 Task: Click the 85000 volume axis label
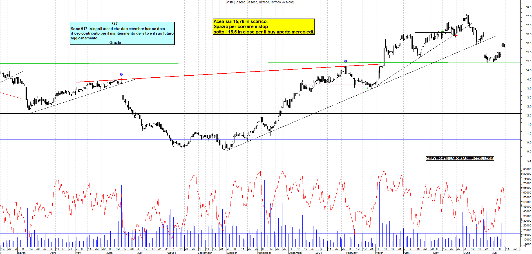tap(527, 169)
